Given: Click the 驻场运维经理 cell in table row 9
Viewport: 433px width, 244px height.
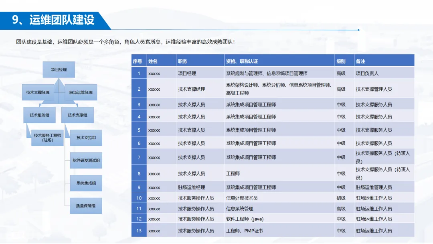Looking at the screenshot, I should tap(200, 187).
